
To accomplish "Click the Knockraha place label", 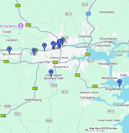I will [x=107, y=12].
